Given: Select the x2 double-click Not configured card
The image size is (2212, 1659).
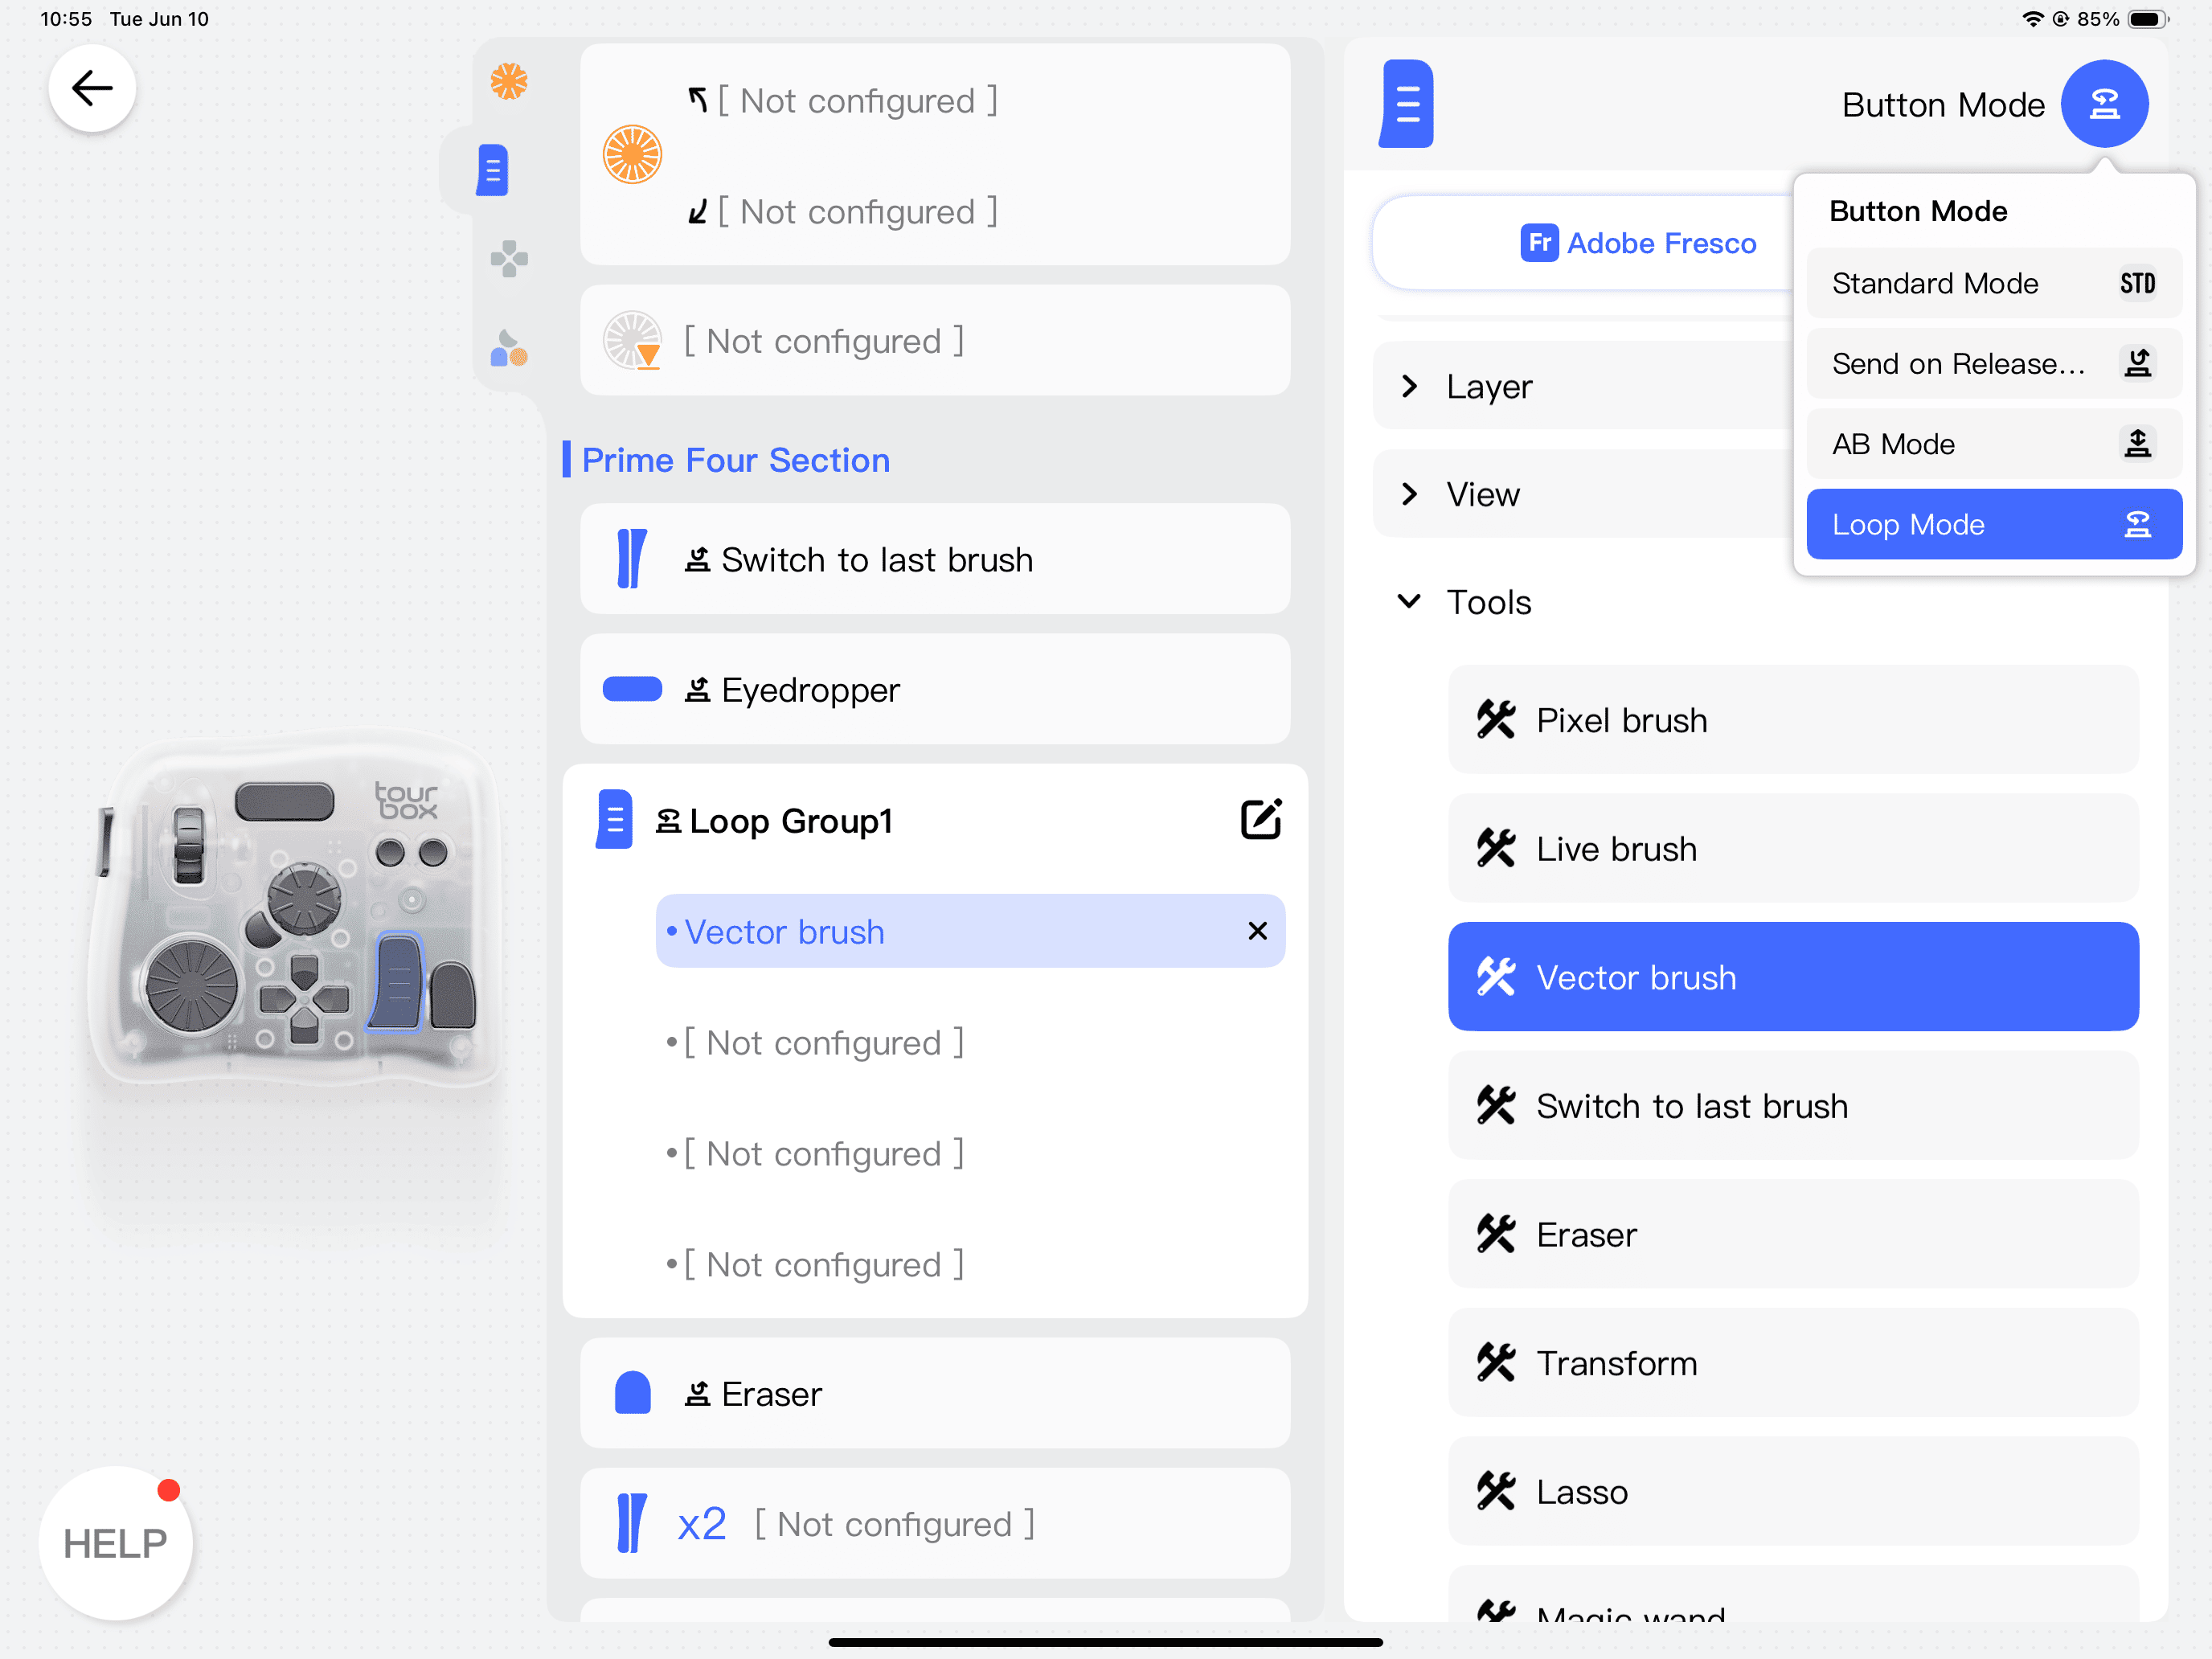Looking at the screenshot, I should [935, 1524].
